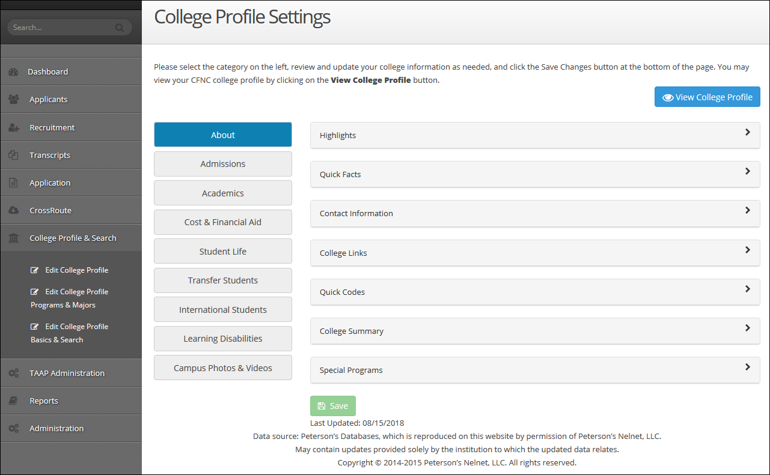Select the Application document icon
770x475 pixels.
[x=13, y=182]
